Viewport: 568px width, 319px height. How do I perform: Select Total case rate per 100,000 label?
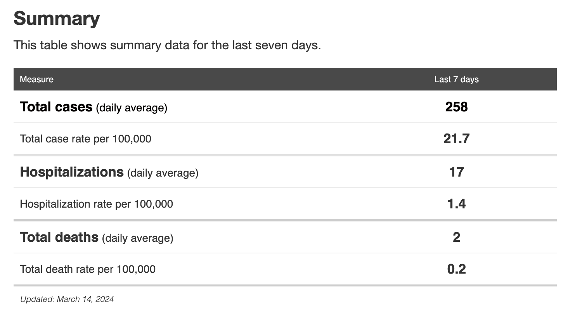[85, 139]
